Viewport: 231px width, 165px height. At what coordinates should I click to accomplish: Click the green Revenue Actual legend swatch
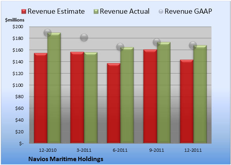tap(96, 12)
